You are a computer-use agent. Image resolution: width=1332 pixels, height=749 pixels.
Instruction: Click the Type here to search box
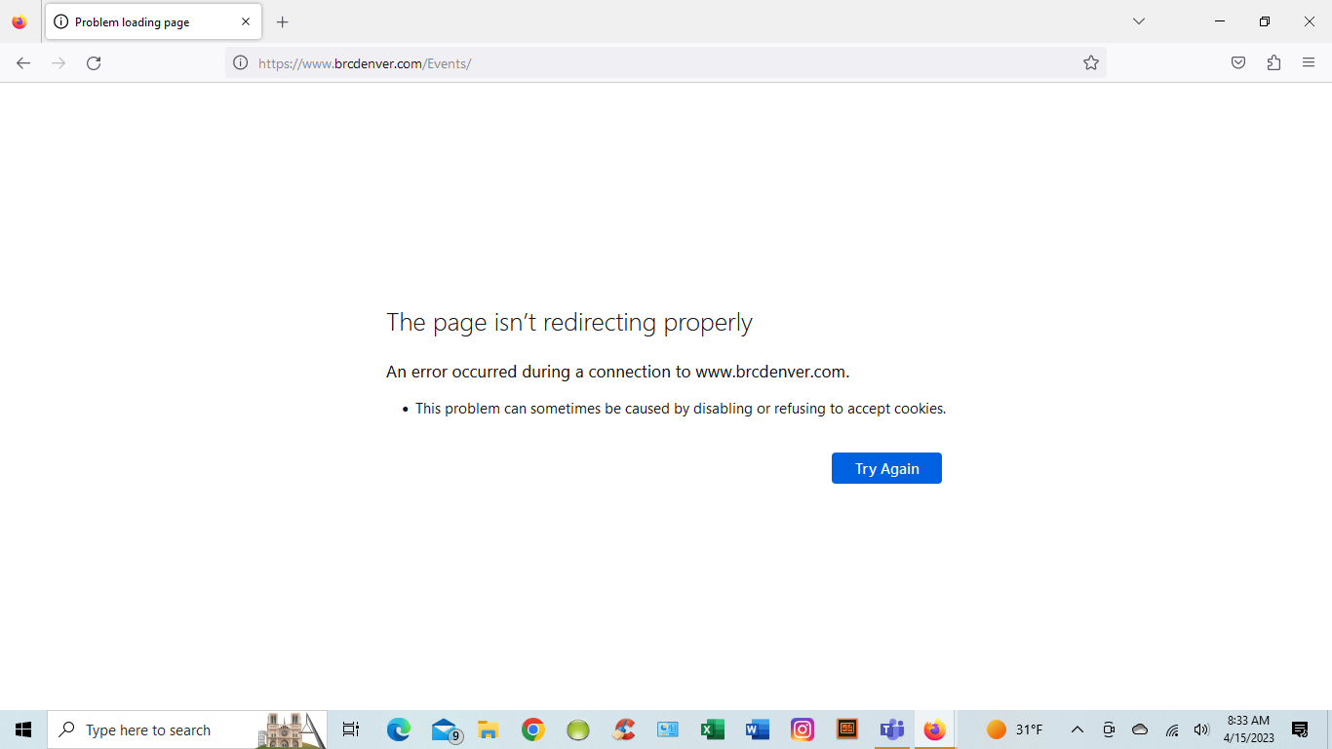[187, 729]
